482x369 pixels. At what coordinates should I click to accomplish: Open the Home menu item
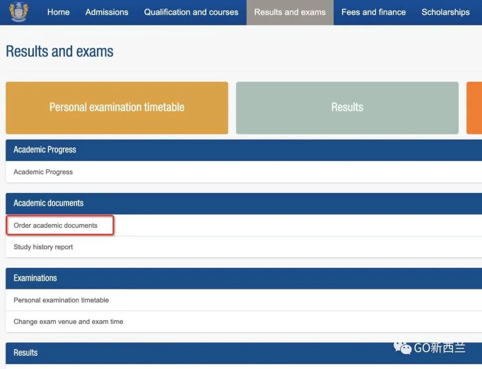pyautogui.click(x=58, y=12)
